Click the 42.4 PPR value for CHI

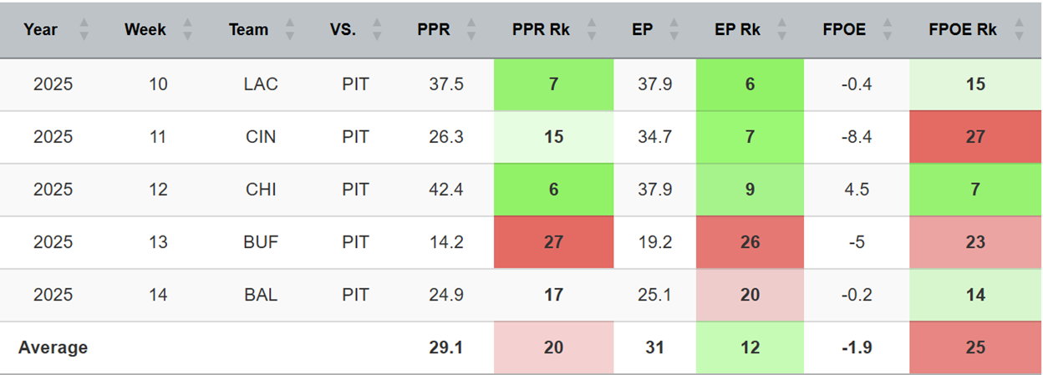pos(446,190)
